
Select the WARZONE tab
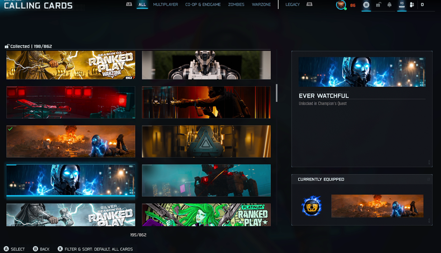coord(261,5)
